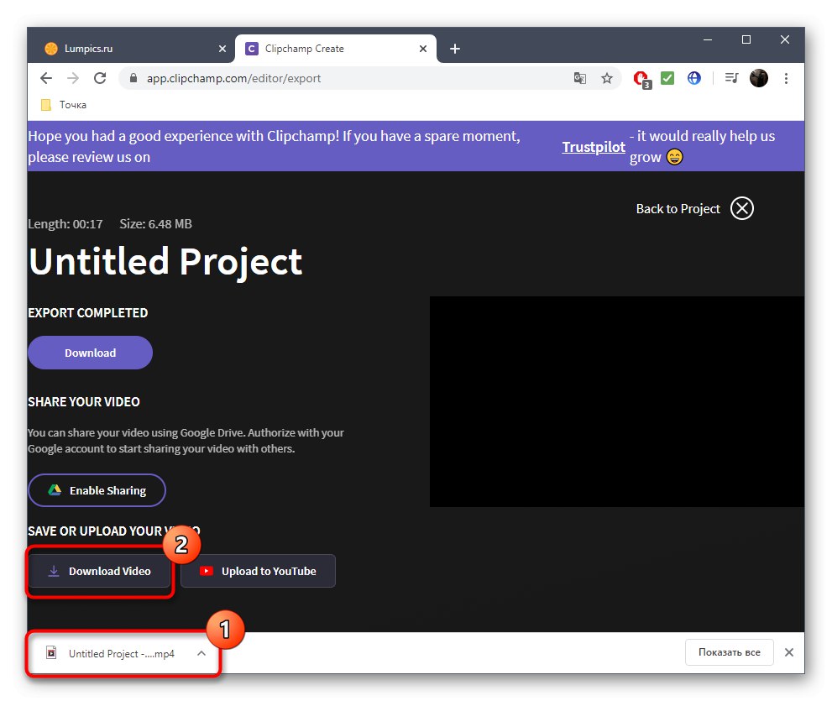Open the green checkmark extension icon
The height and width of the screenshot is (701, 832).
click(x=667, y=77)
